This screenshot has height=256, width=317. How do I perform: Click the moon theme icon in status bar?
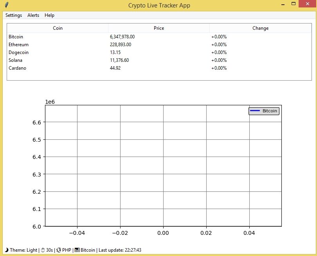(7, 250)
